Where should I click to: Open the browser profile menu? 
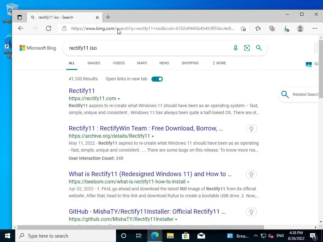point(300,28)
